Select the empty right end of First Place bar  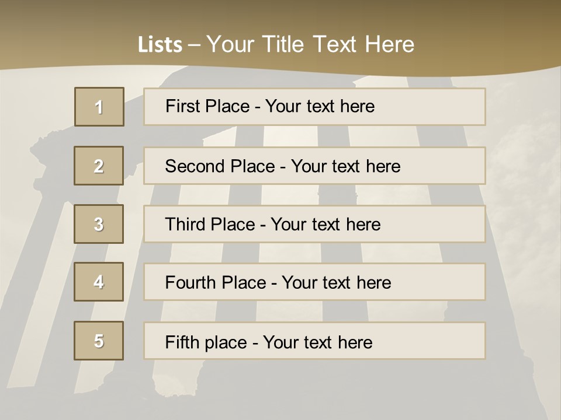click(430, 107)
